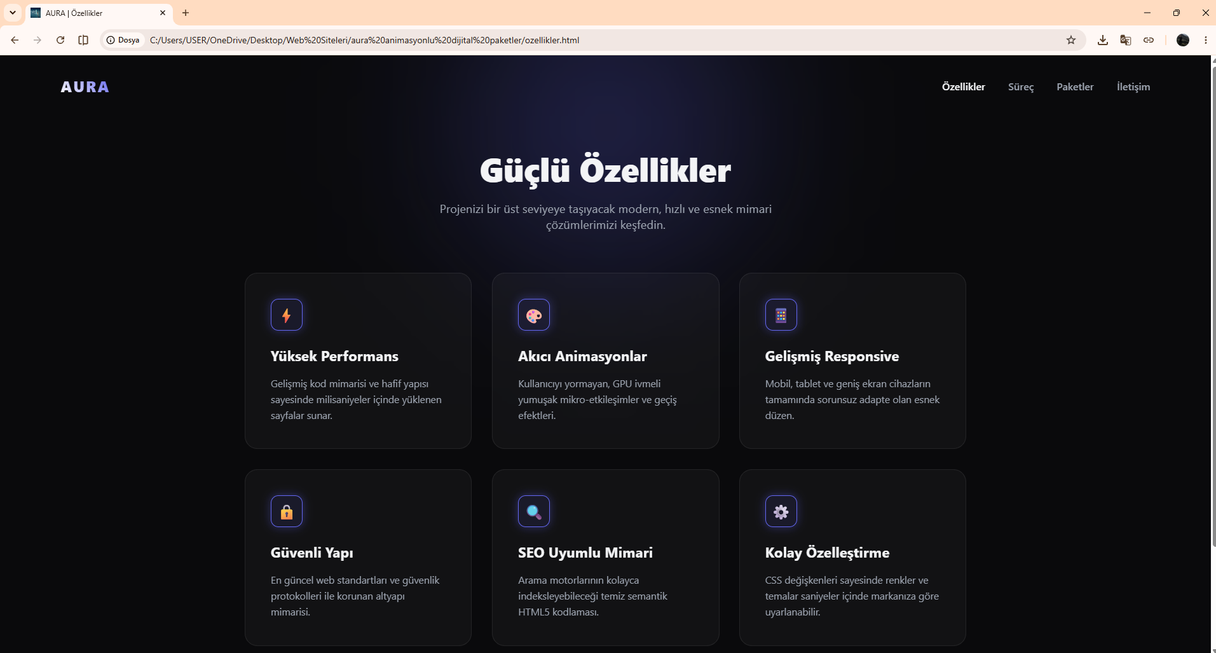Click the Kolay Özelleştirme card title
The height and width of the screenshot is (653, 1216).
[x=828, y=553]
